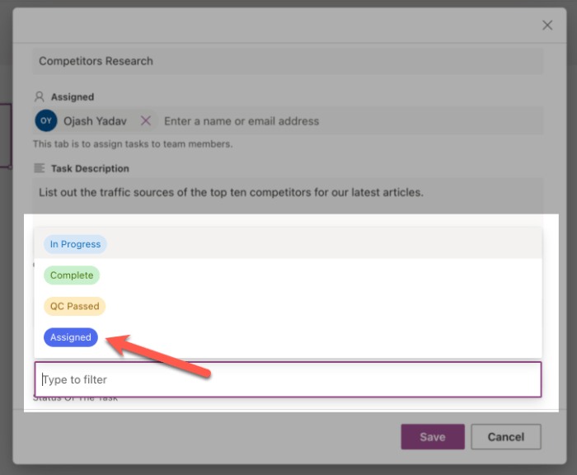This screenshot has width=577, height=475.
Task: Select the Assigned status tag
Action: click(71, 337)
